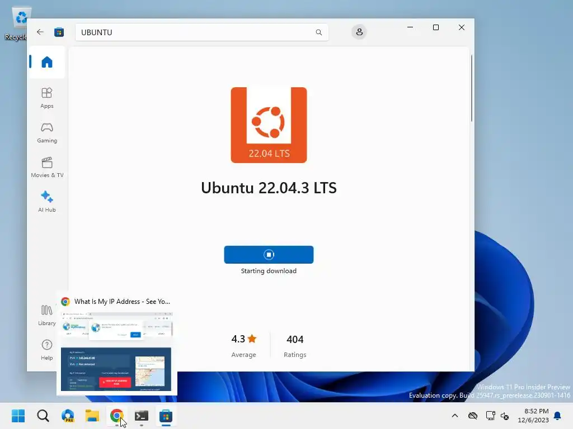Click the Starting download status text
The width and height of the screenshot is (573, 429).
269,271
